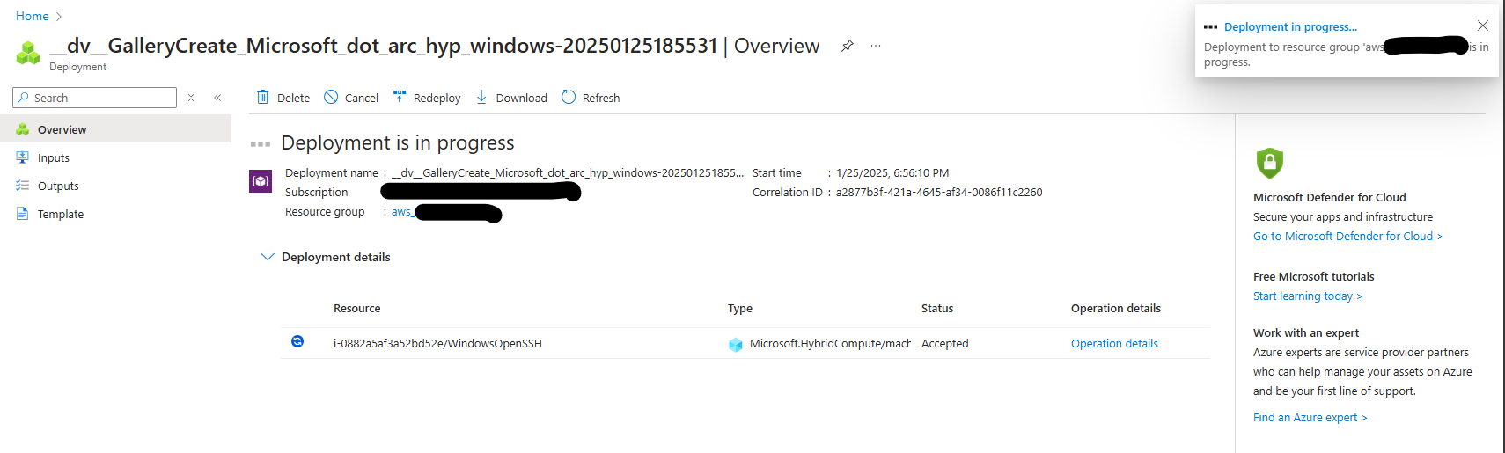Type in the sidebar Search field
1505x453 pixels.
[101, 98]
